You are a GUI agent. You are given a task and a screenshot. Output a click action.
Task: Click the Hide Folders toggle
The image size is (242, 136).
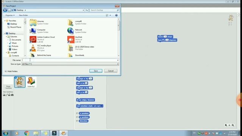[x=11, y=71]
